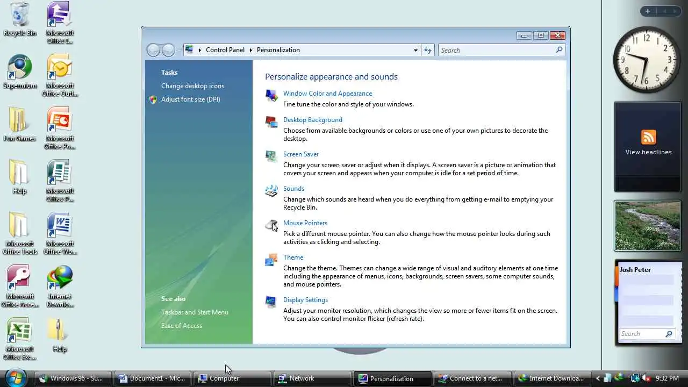Open the Sounds link
688x387 pixels.
(293, 189)
